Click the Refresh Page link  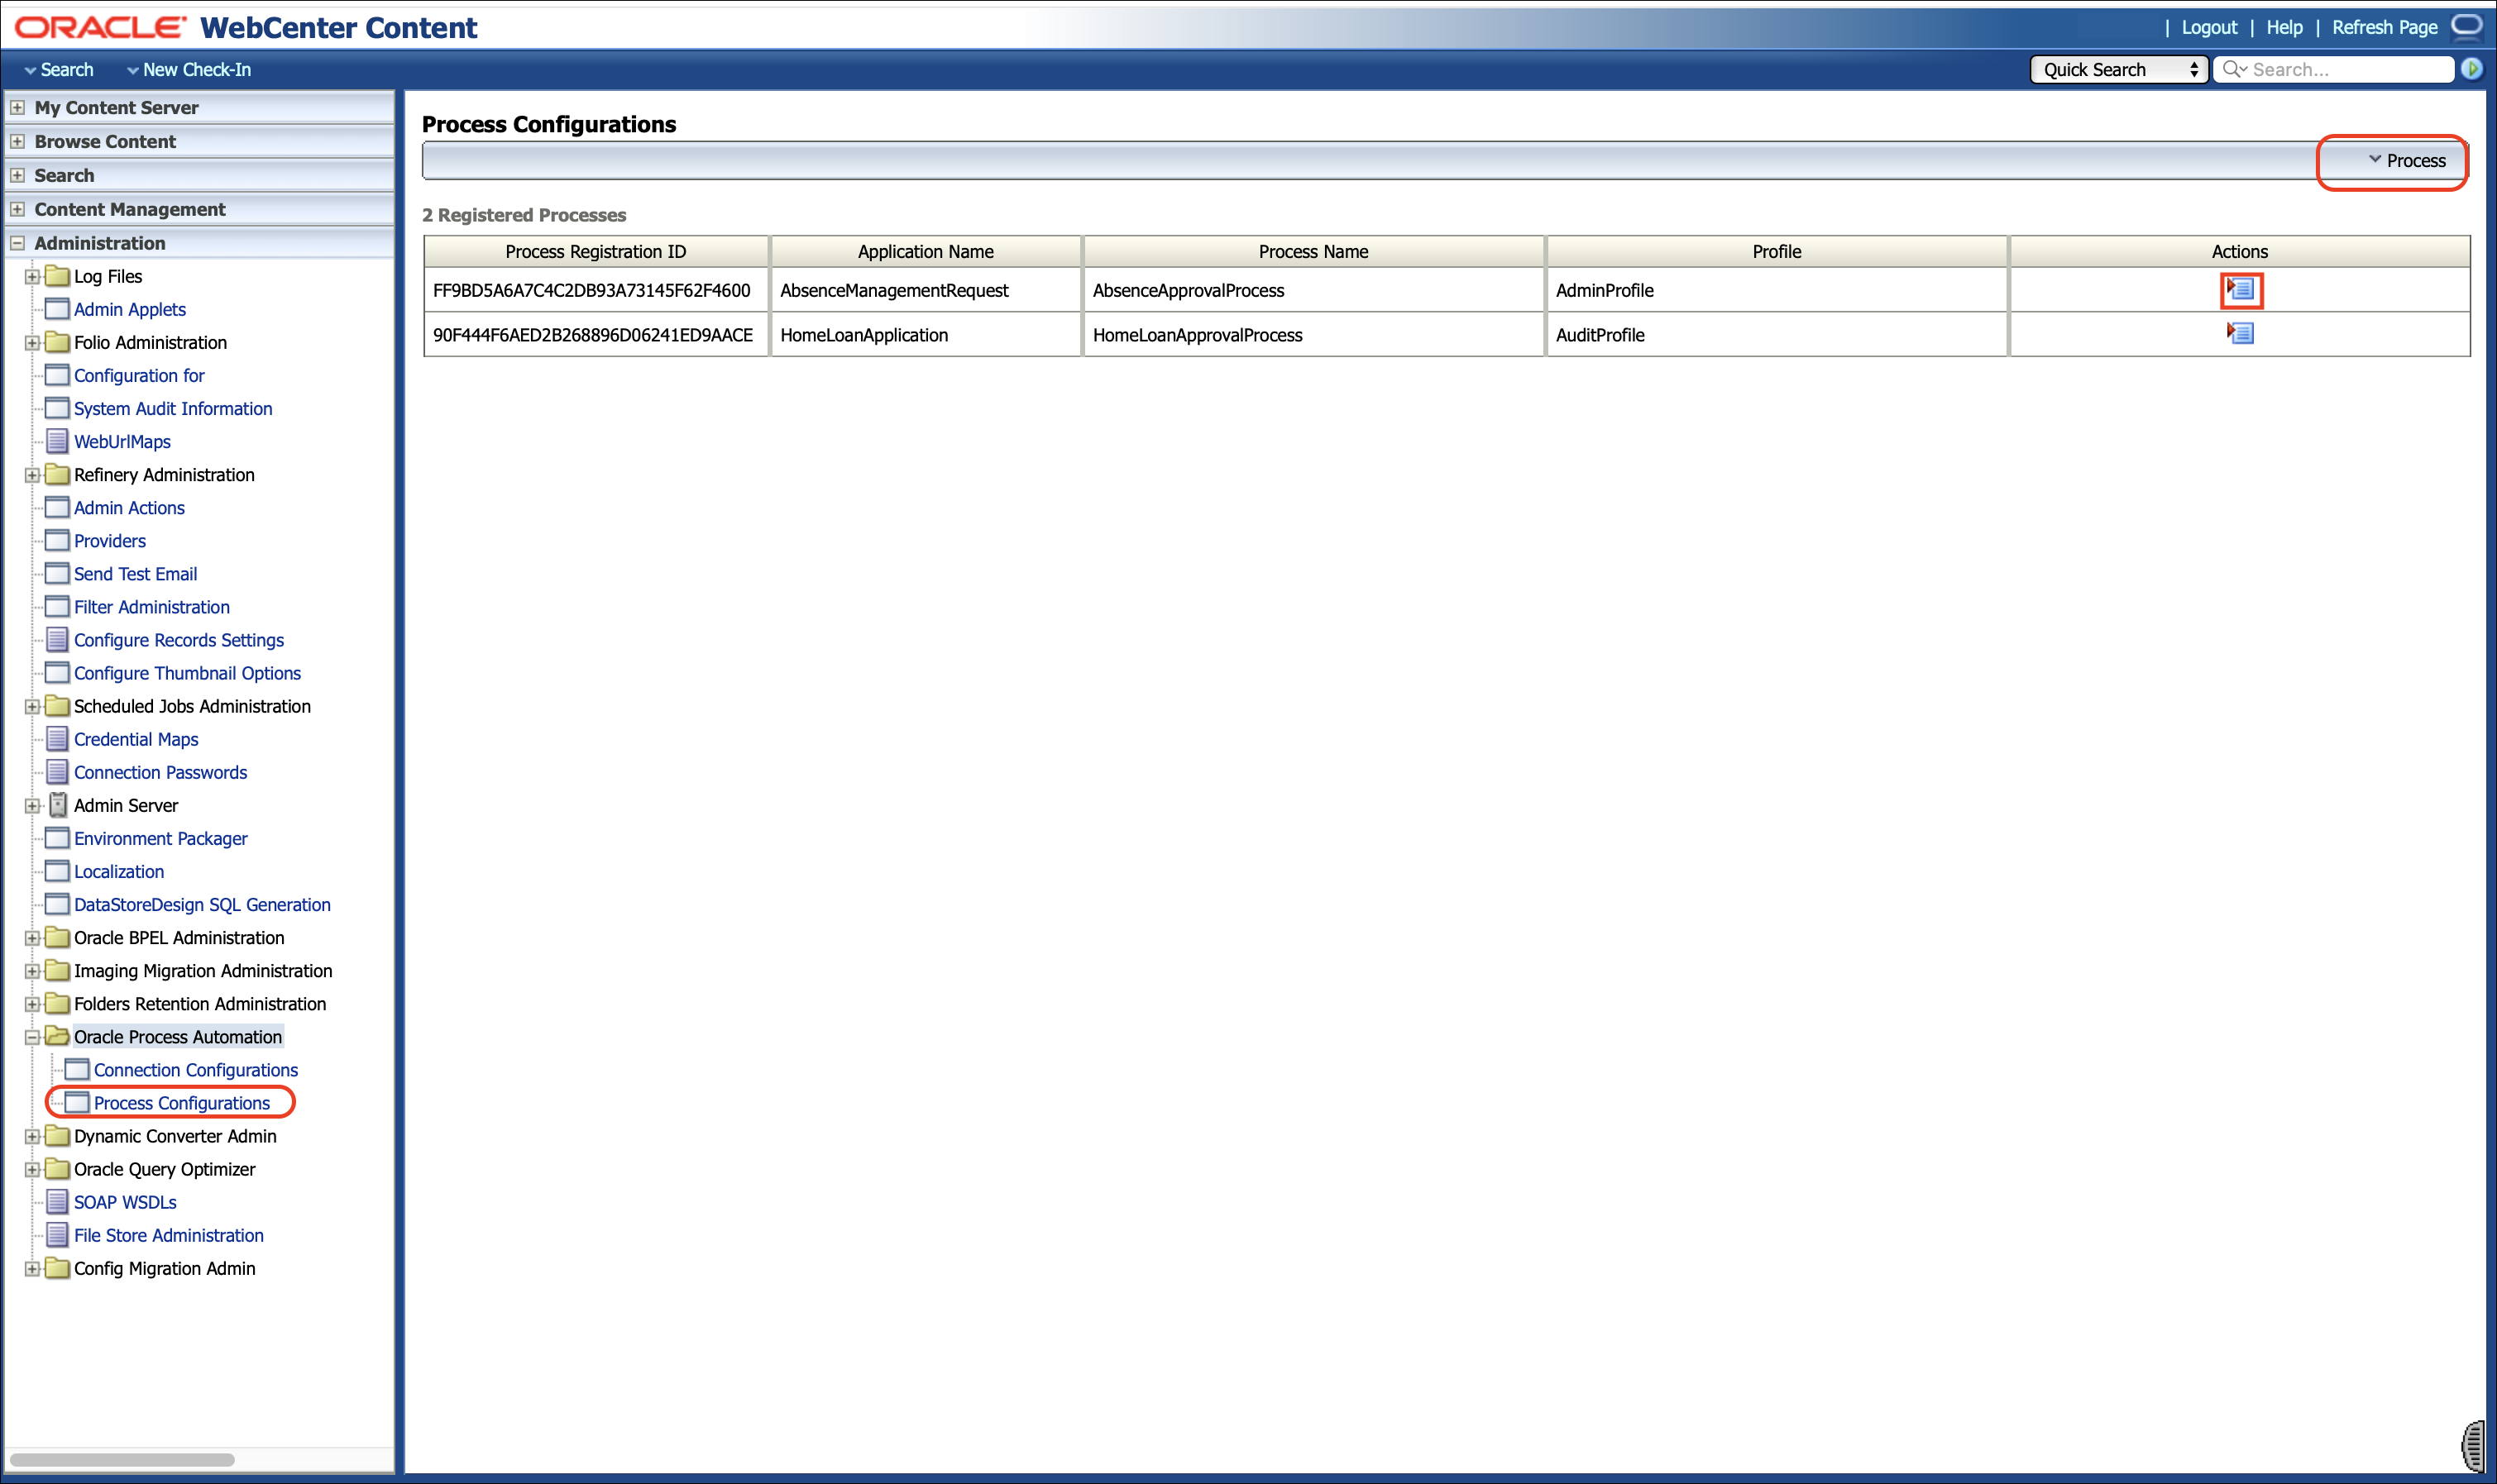(2384, 27)
